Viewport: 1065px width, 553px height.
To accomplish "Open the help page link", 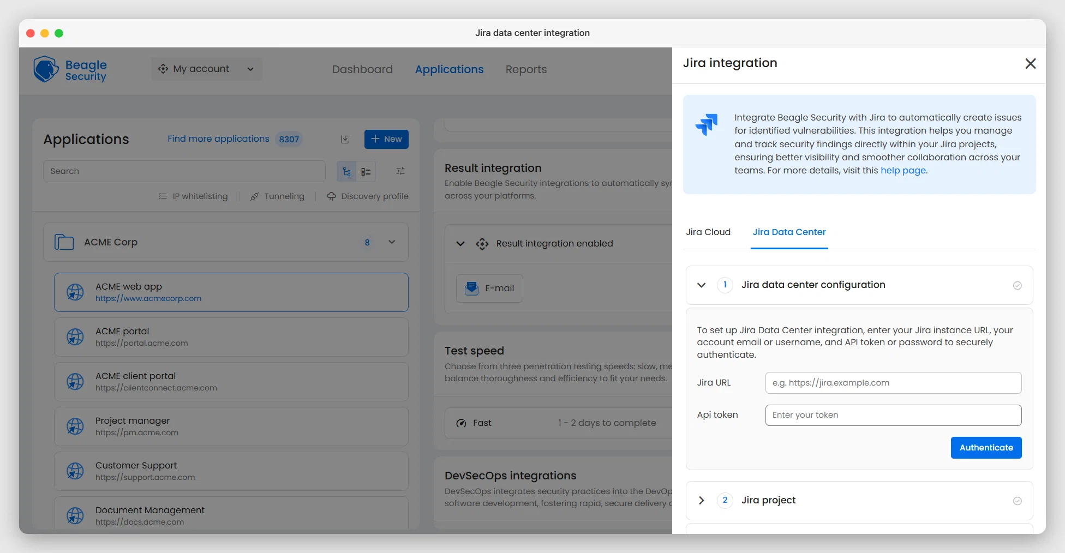I will [x=903, y=170].
